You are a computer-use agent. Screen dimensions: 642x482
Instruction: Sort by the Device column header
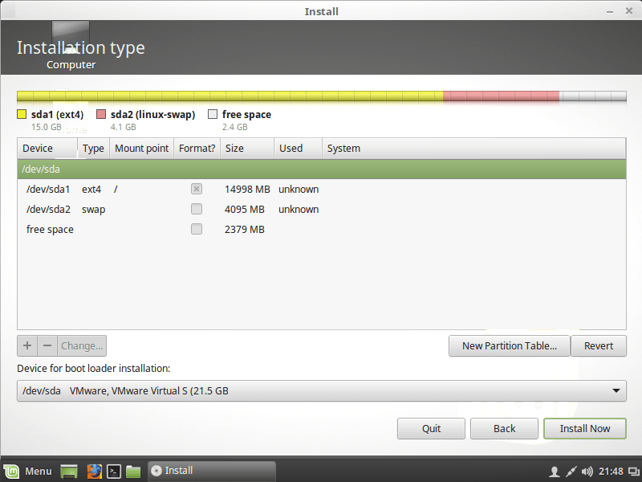point(47,149)
